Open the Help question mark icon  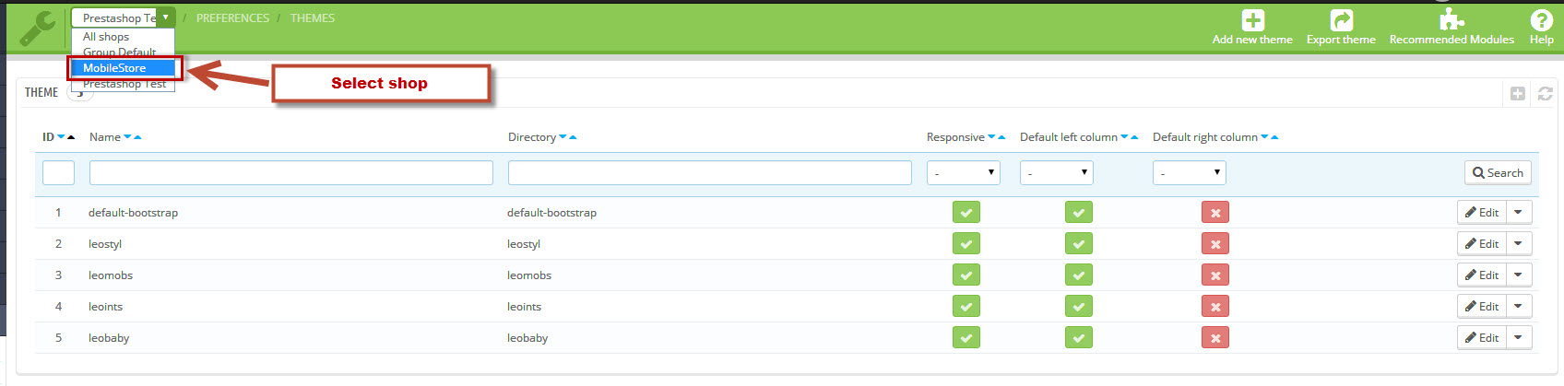1541,20
